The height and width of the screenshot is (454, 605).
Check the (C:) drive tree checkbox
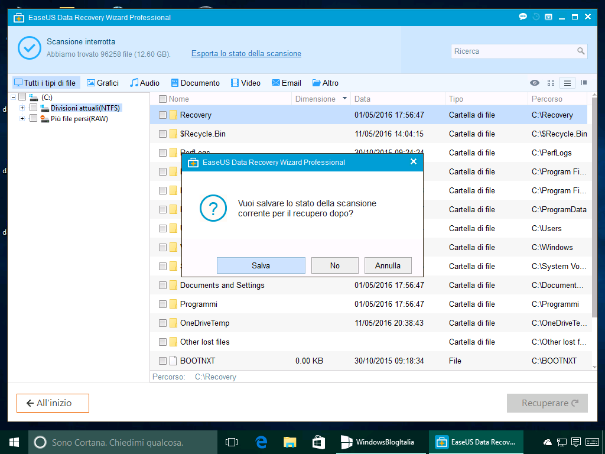tap(22, 97)
